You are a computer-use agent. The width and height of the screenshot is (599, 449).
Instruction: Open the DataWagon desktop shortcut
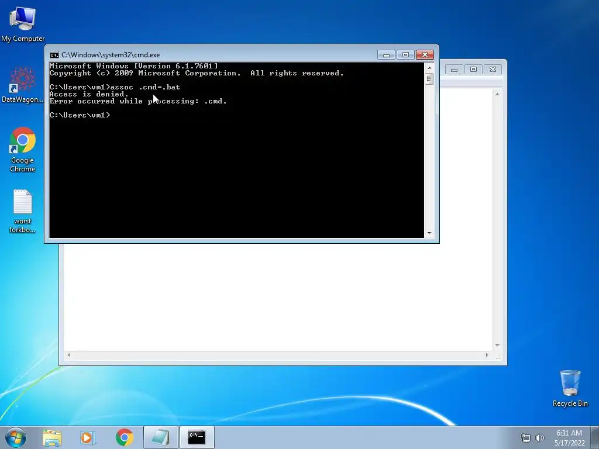coord(22,85)
